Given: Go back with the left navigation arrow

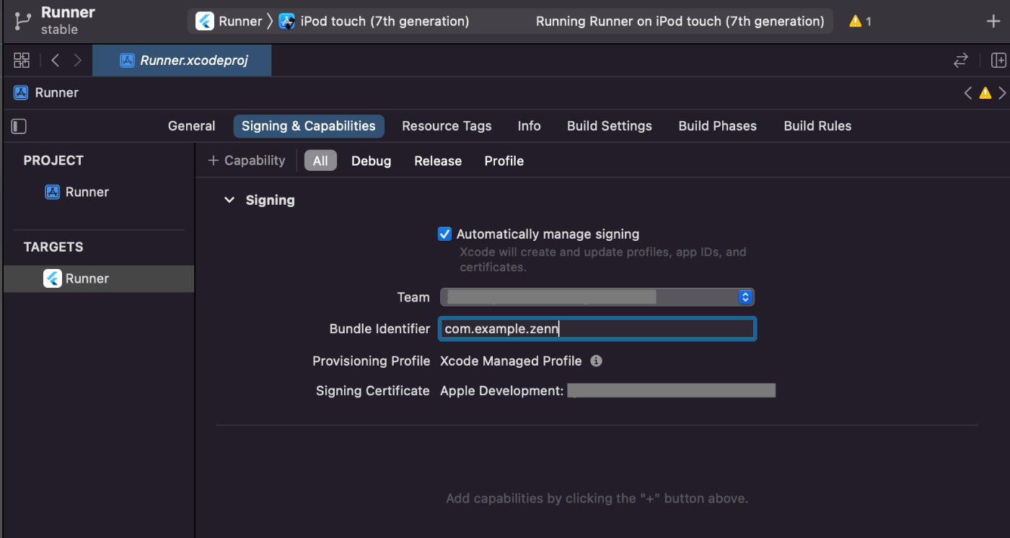Looking at the screenshot, I should (x=56, y=61).
